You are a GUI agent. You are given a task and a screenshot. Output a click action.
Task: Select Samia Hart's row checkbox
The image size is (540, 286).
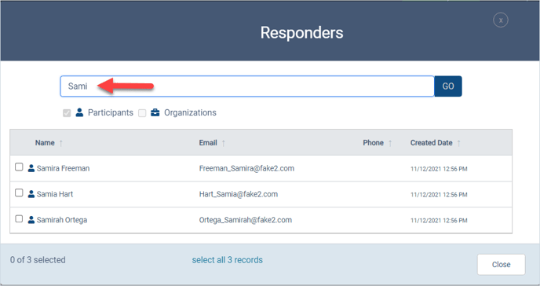tap(19, 192)
